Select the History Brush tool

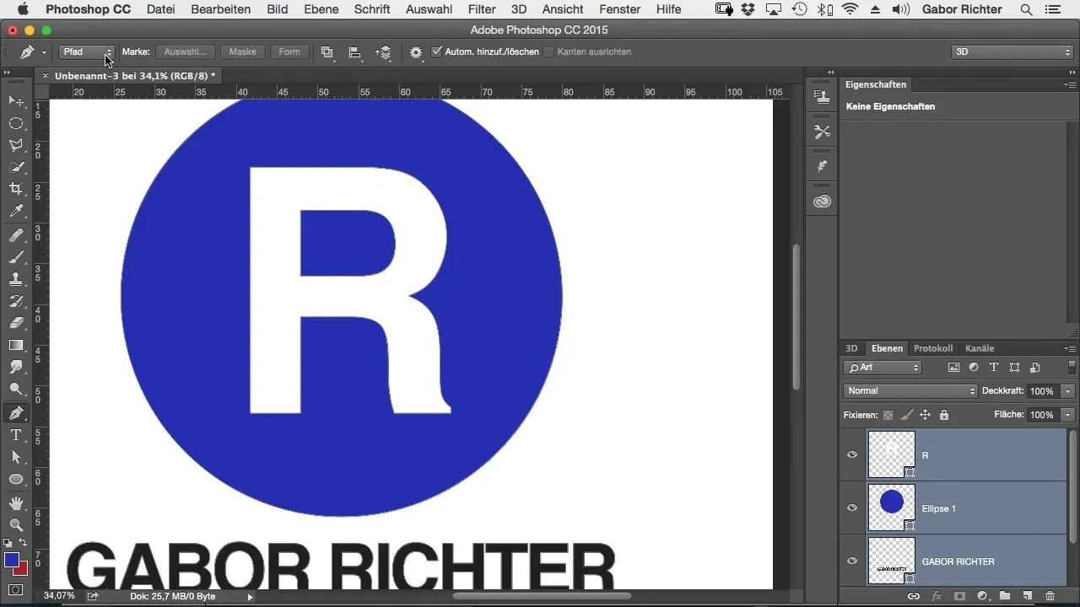16,301
